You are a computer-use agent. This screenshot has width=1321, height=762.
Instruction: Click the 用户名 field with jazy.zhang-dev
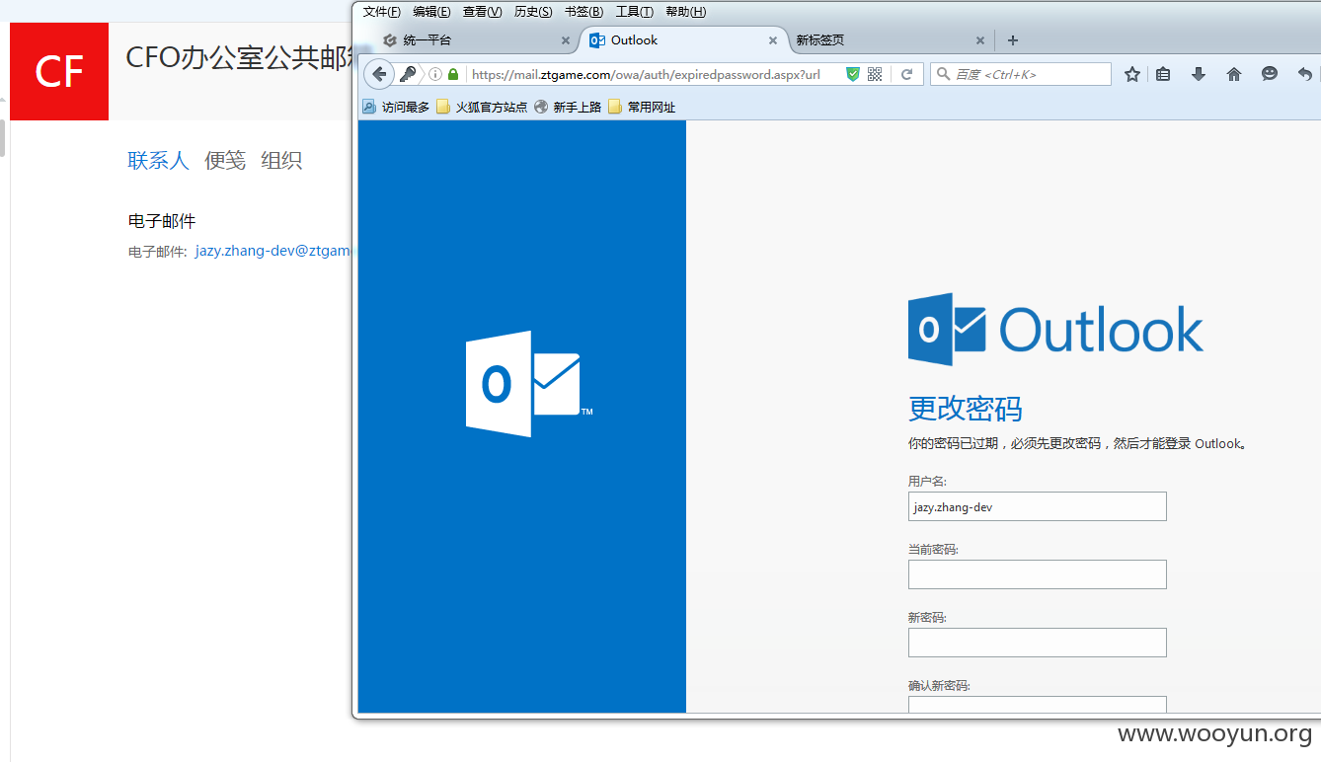tap(1037, 506)
